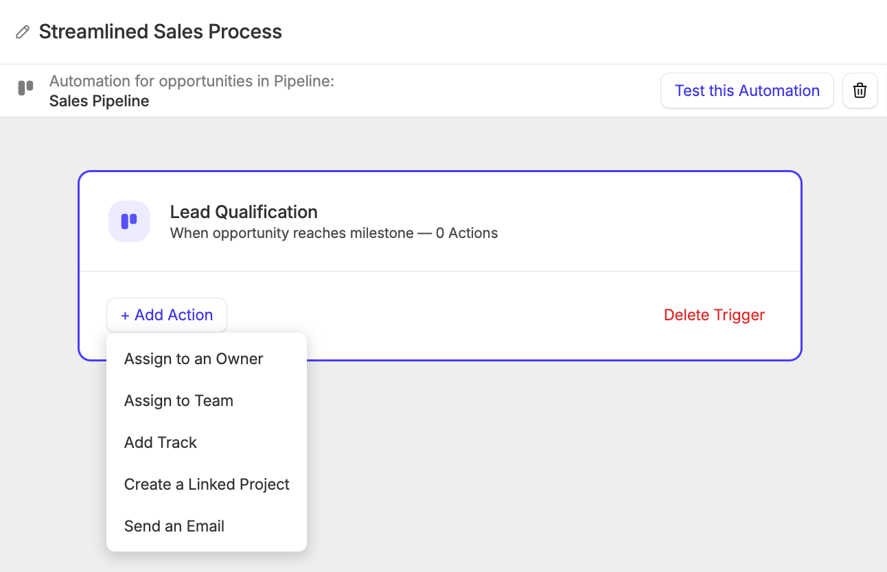Click the red Delete Trigger link
This screenshot has height=572, width=887.
pyautogui.click(x=714, y=315)
